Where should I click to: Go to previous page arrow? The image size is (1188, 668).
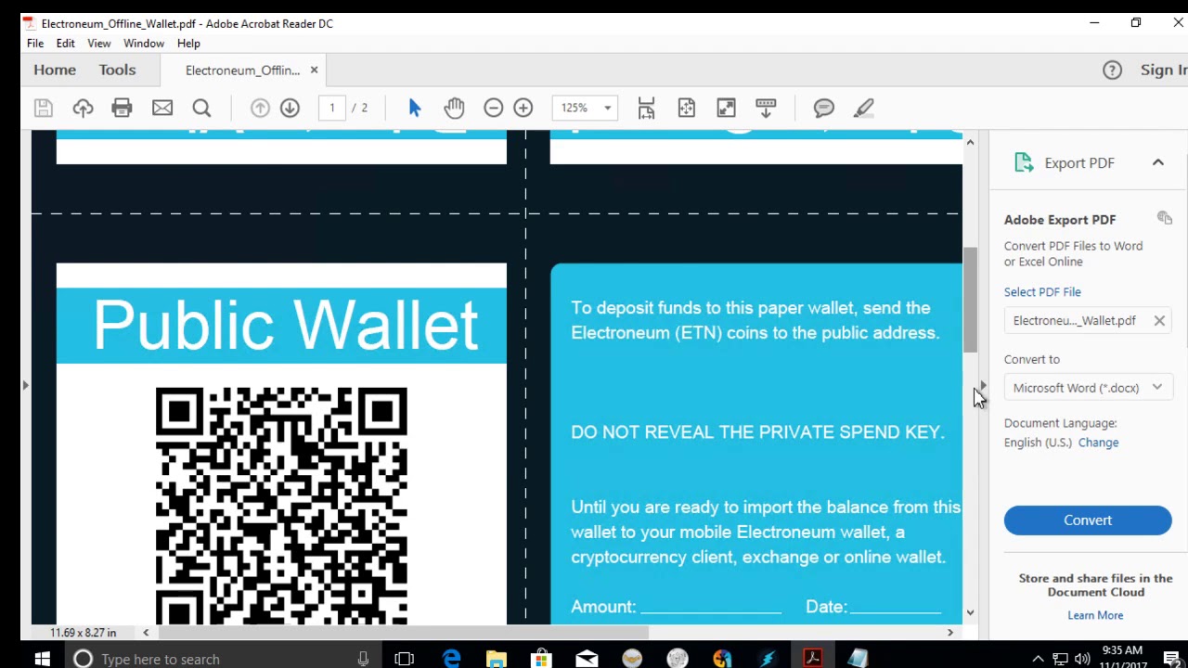click(260, 108)
